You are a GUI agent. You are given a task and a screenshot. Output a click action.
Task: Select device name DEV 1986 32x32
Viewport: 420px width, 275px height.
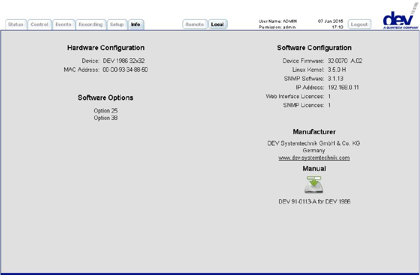(124, 61)
